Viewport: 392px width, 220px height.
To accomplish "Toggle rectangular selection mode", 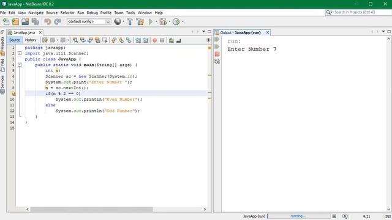I will [105, 40].
